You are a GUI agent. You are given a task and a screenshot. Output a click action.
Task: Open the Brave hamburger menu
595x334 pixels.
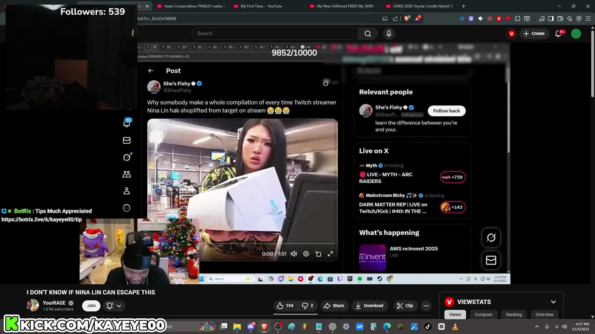588,19
